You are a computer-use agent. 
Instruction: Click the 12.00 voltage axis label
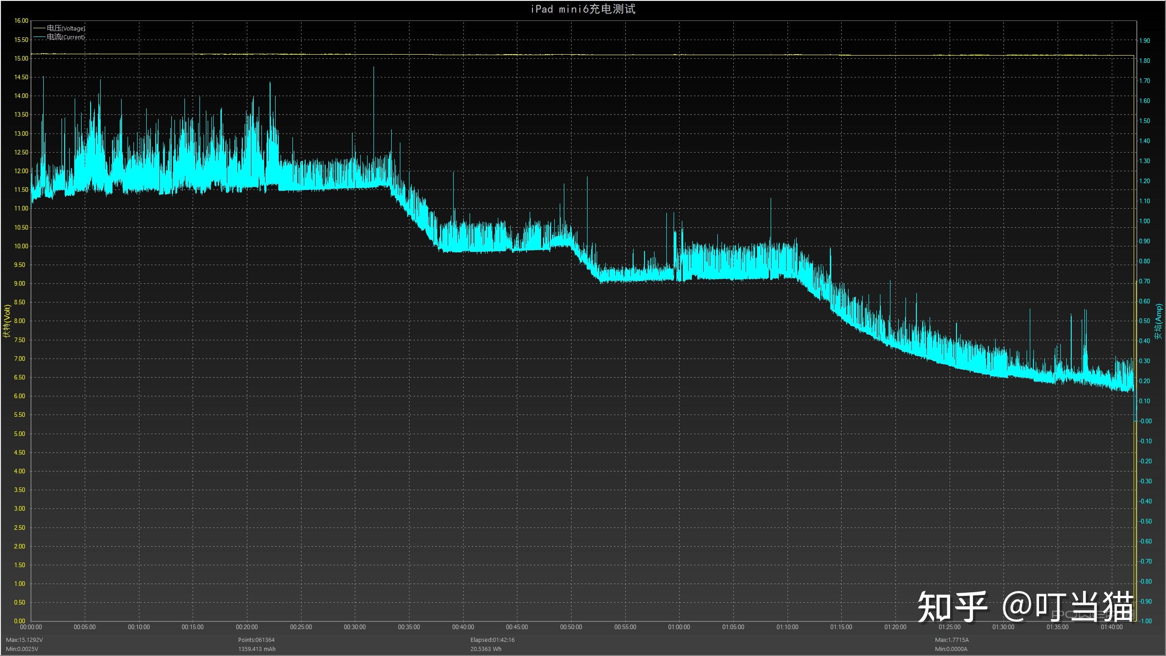[x=21, y=171]
